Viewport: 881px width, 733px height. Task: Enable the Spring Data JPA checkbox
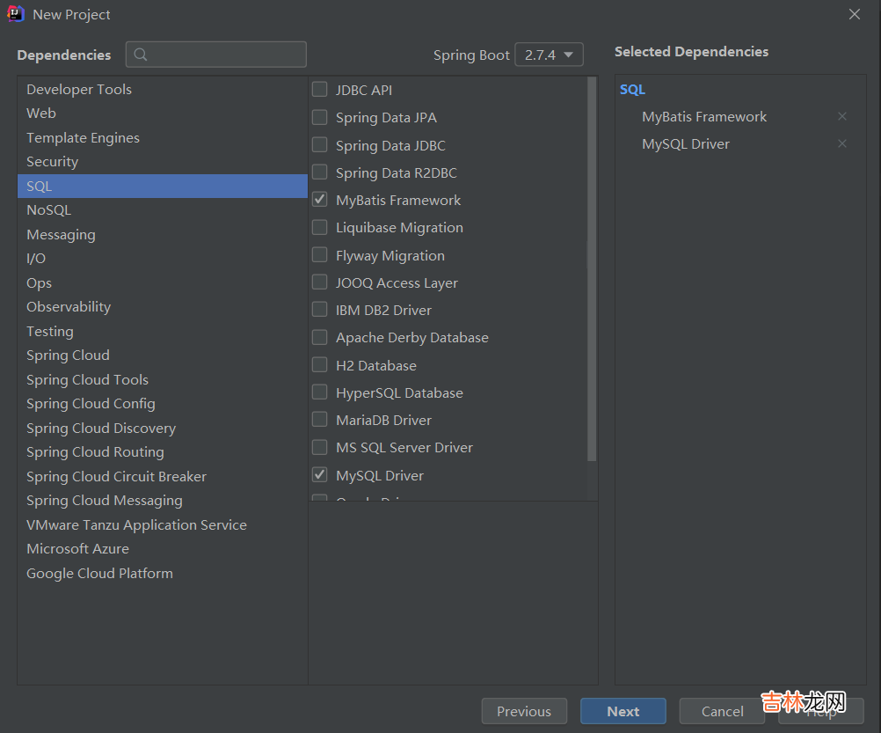(320, 117)
